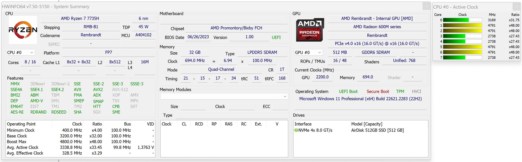Click the NVMe 4x 8.0 GT/s interface text
This screenshot has width=522, height=162.
tap(315, 130)
